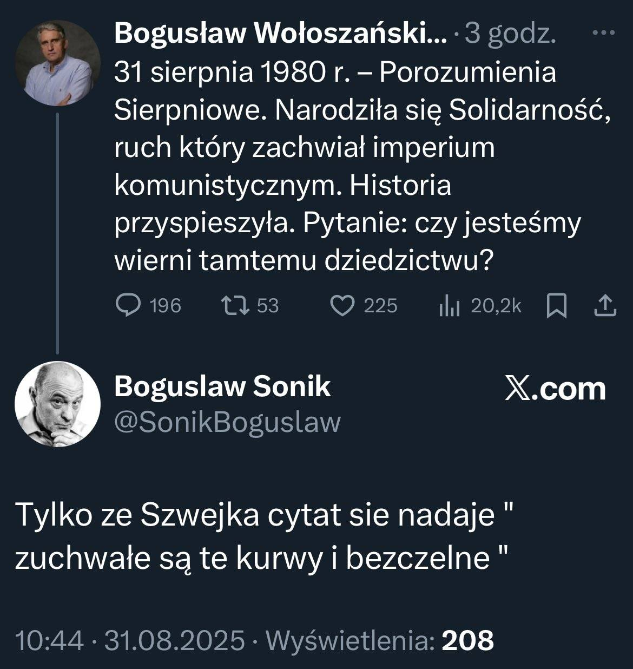
Task: Like the tweet with heart icon
Action: 341,306
